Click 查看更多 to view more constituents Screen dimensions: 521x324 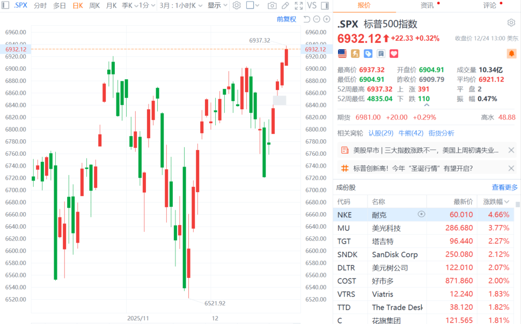click(x=505, y=187)
